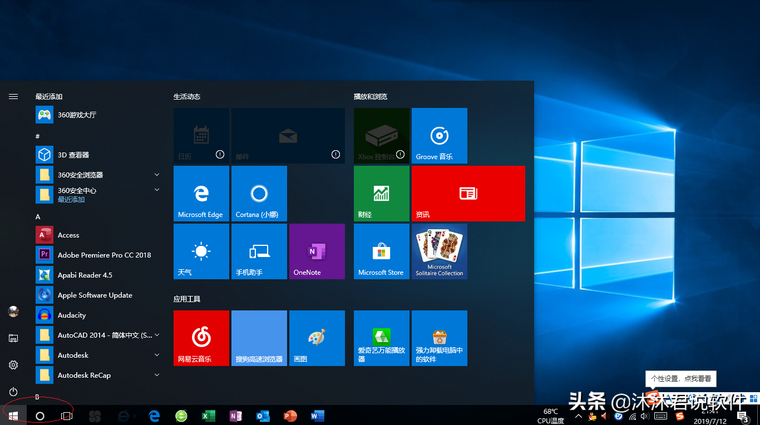Screen dimensions: 760x425
Task: Click the date 2019/7/12 on the taskbar
Action: pyautogui.click(x=710, y=421)
